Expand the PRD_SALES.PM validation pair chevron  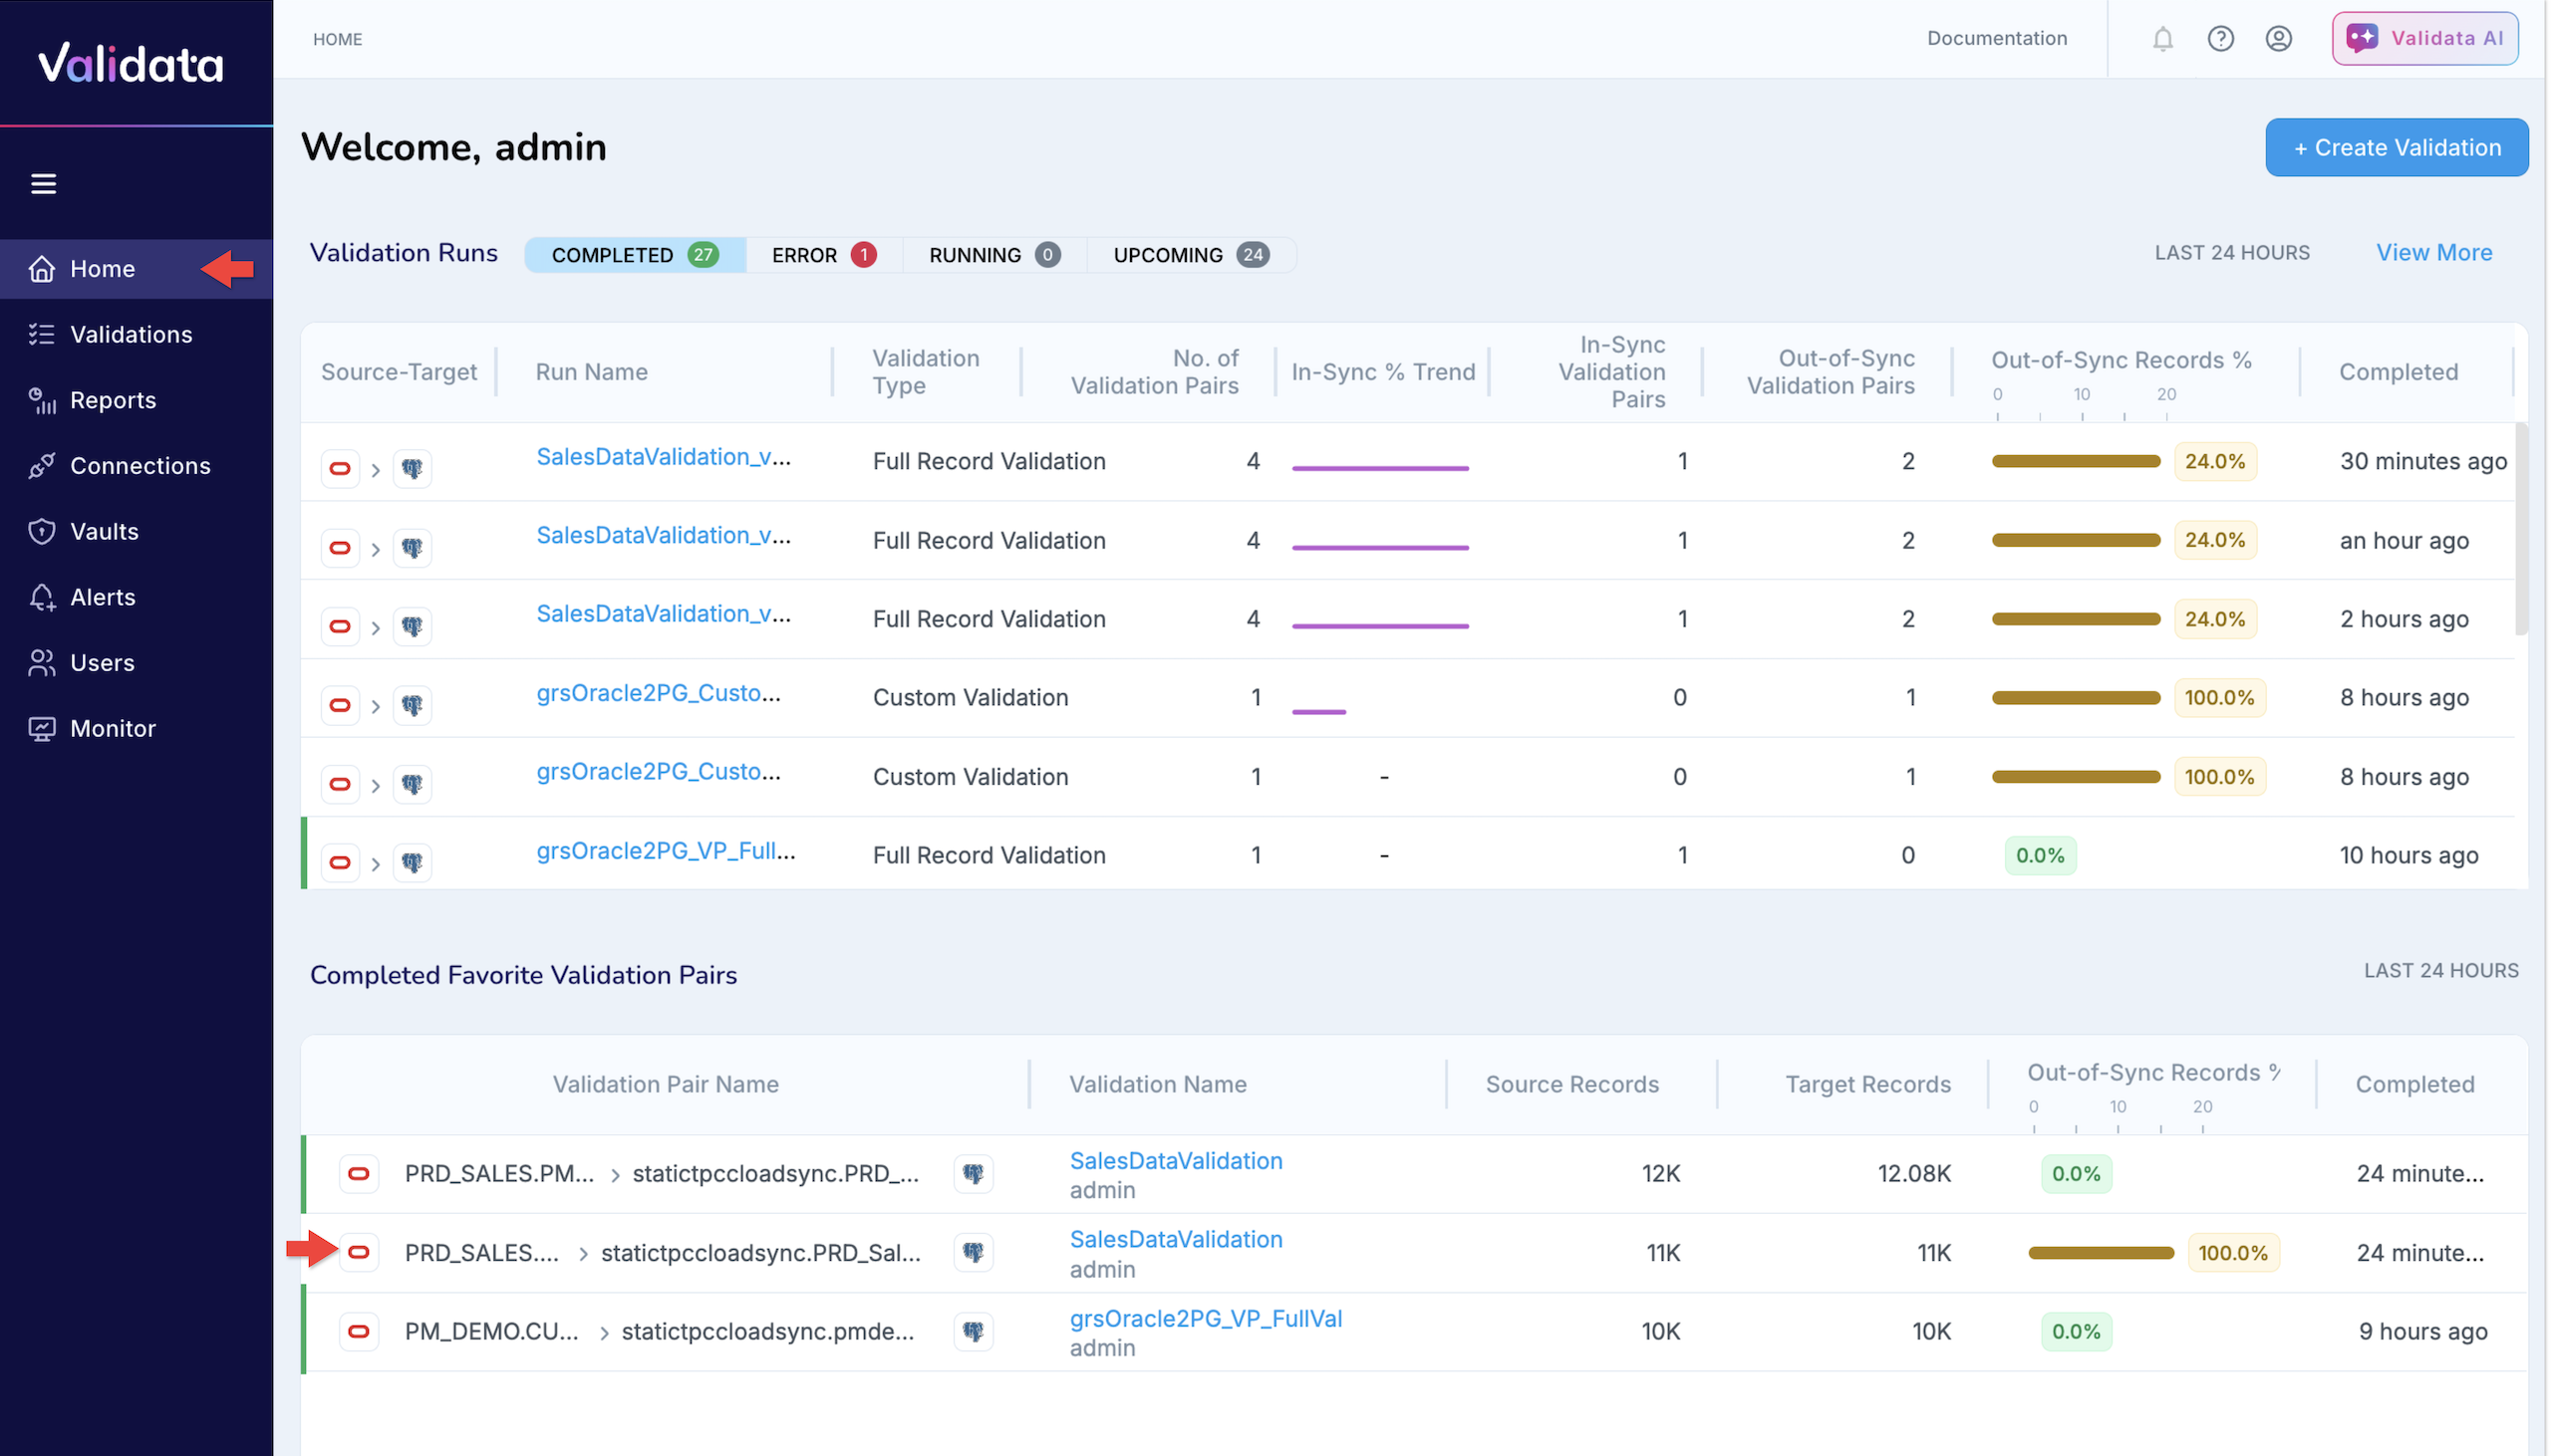click(x=614, y=1174)
